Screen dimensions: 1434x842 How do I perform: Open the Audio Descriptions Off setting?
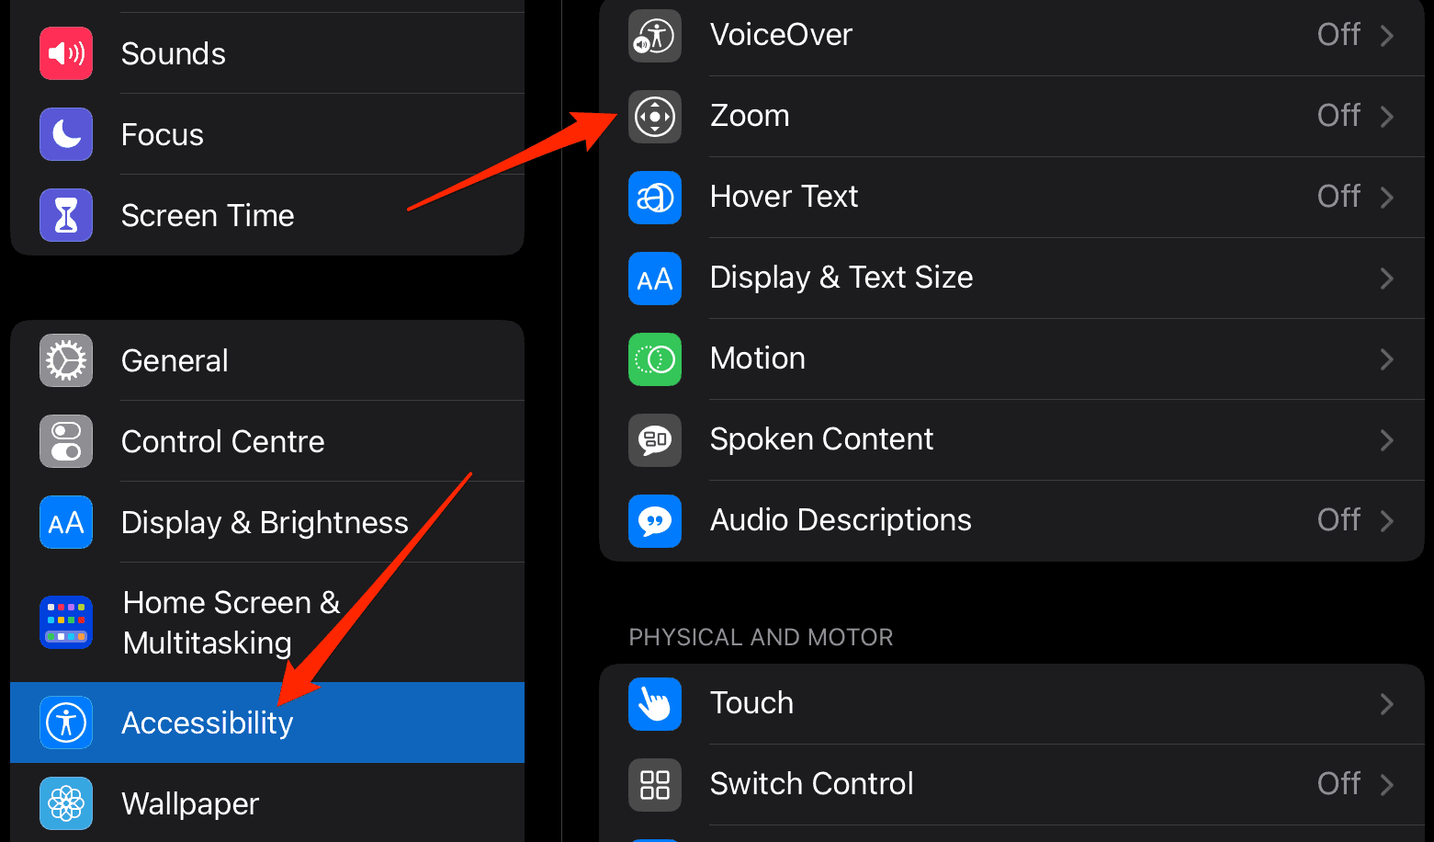tap(1356, 520)
